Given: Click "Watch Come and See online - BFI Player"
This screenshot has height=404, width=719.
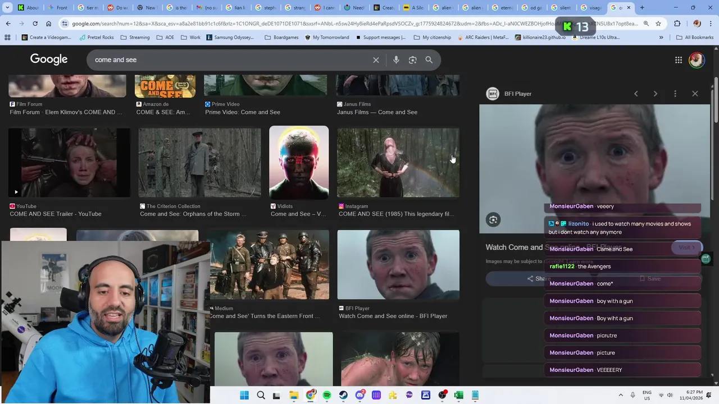Looking at the screenshot, I should click(x=393, y=316).
